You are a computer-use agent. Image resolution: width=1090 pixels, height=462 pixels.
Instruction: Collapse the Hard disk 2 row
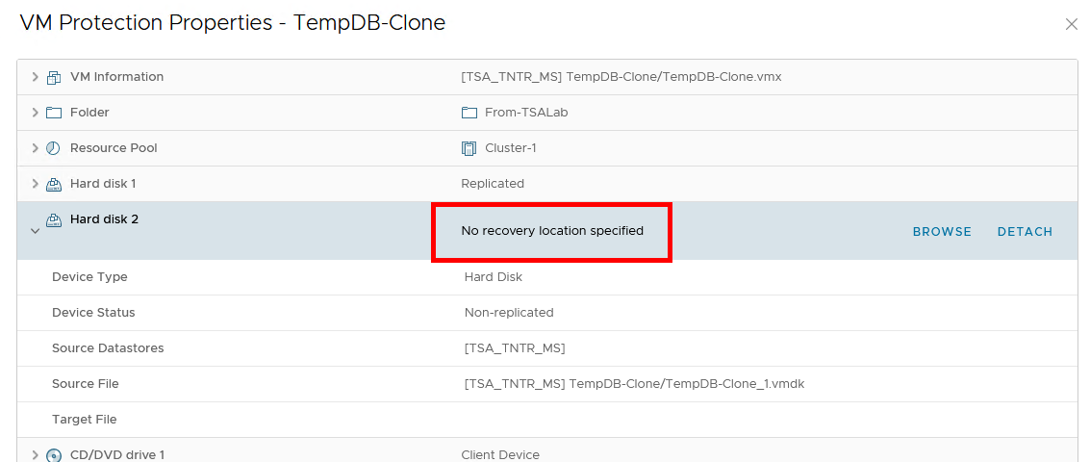pyautogui.click(x=36, y=231)
